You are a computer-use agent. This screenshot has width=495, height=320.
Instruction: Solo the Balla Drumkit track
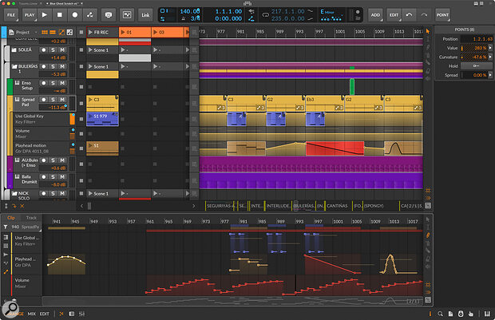coord(53,177)
